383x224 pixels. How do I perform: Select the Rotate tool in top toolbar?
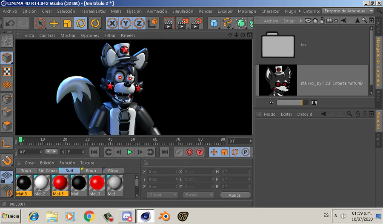point(81,23)
